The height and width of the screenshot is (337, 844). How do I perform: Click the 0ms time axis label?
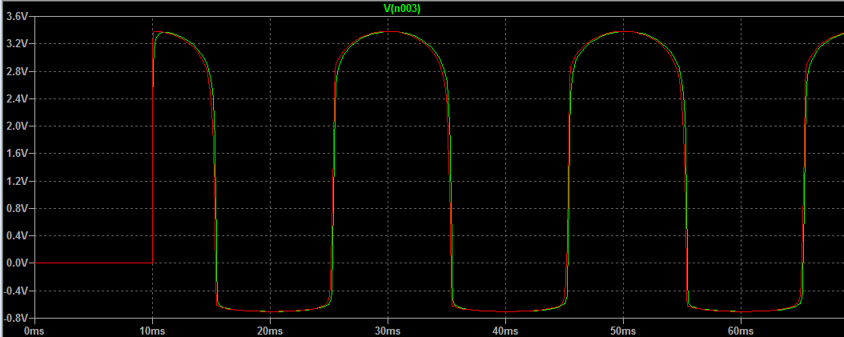34,329
